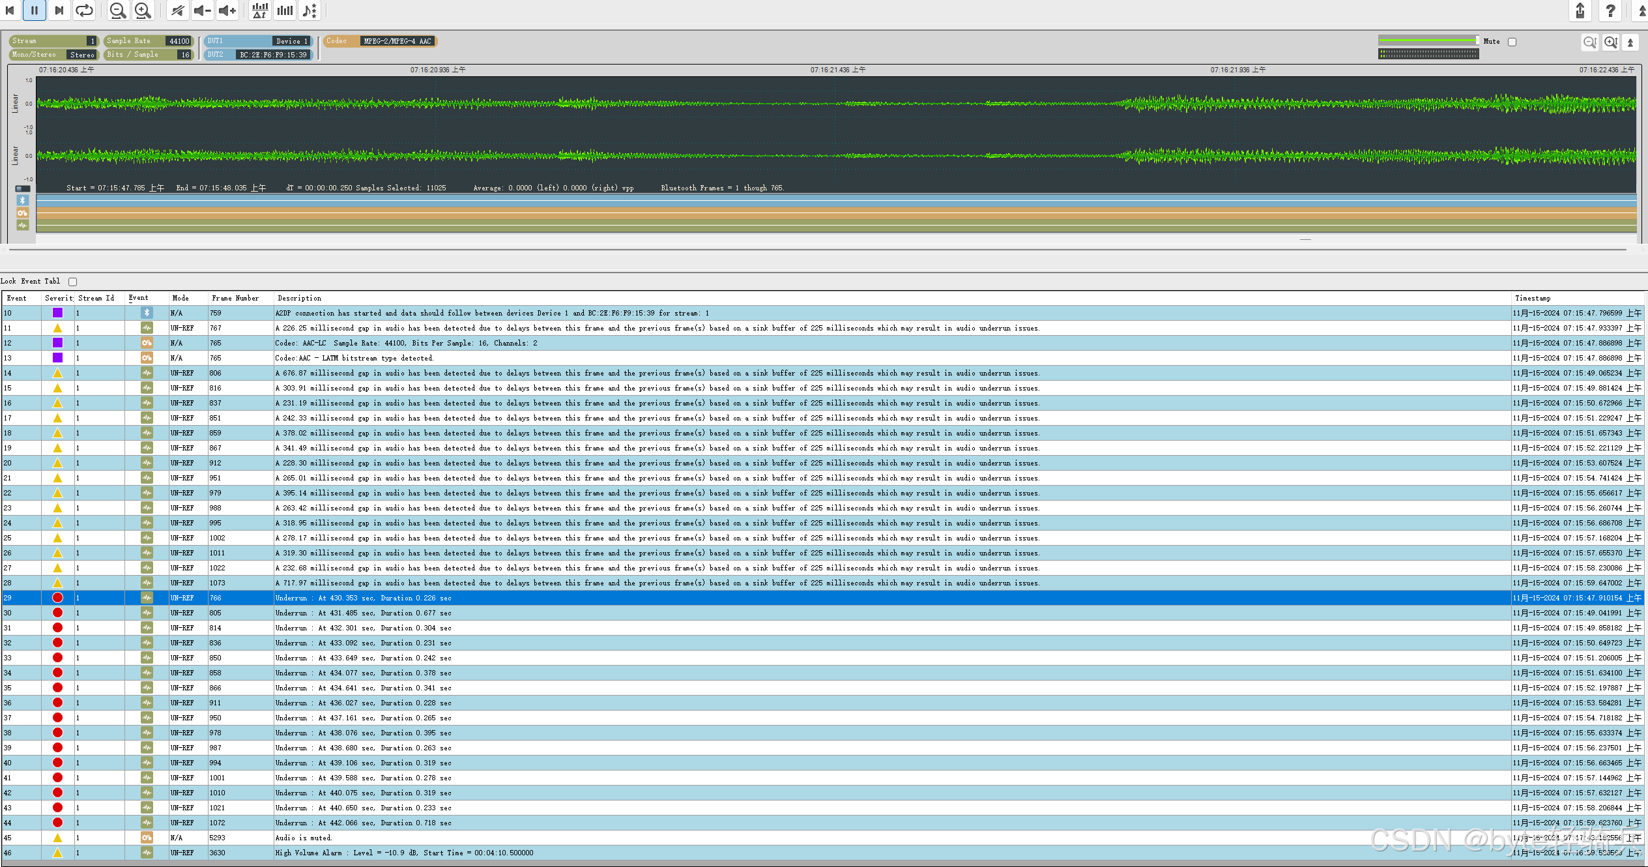Click the crossed-out speaker mute icon
This screenshot has height=867, width=1648.
click(x=177, y=10)
